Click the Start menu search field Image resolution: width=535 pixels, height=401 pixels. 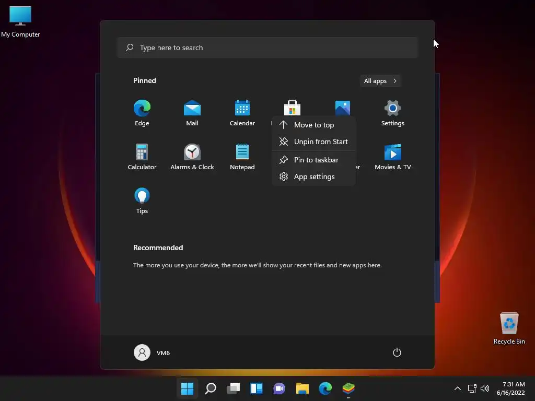coord(267,48)
